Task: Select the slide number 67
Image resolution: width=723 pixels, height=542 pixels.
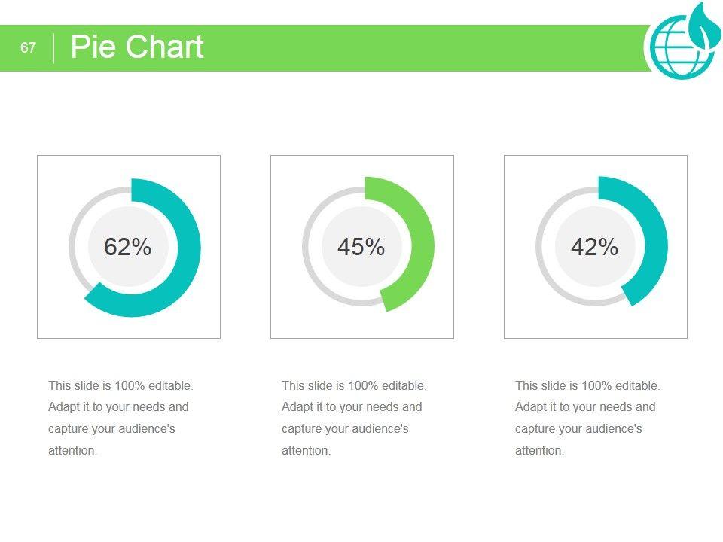Action: pos(29,48)
